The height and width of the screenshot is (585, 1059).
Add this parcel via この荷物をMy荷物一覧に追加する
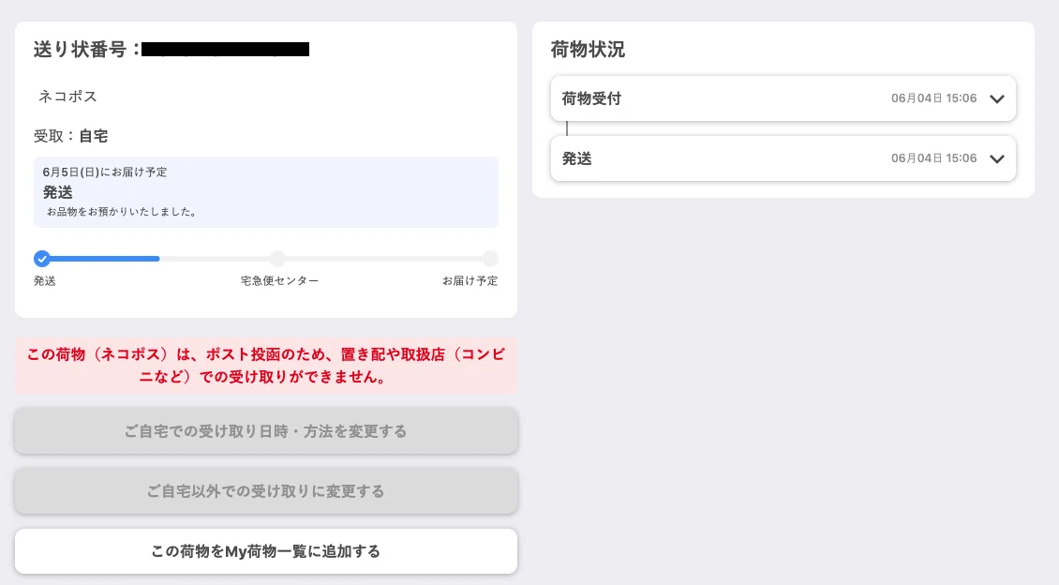click(266, 551)
